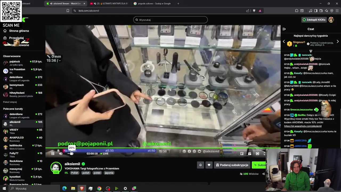This screenshot has width=341, height=192.
Task: Toggle the browser sidebar panel icon
Action: (316, 11)
